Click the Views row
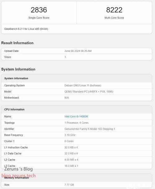The width and height of the screenshot is (155, 189). click(77, 57)
